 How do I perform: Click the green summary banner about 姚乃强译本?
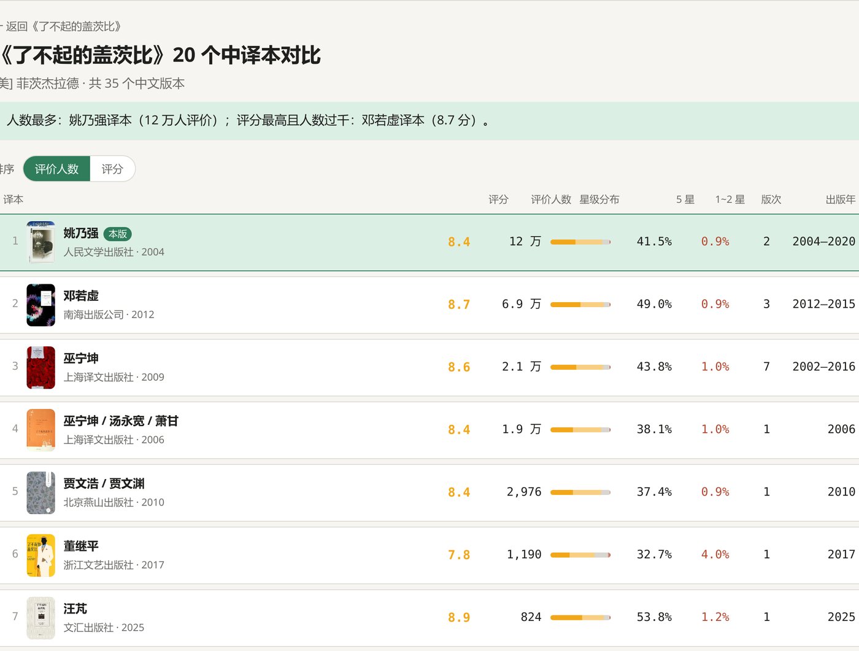(x=429, y=121)
